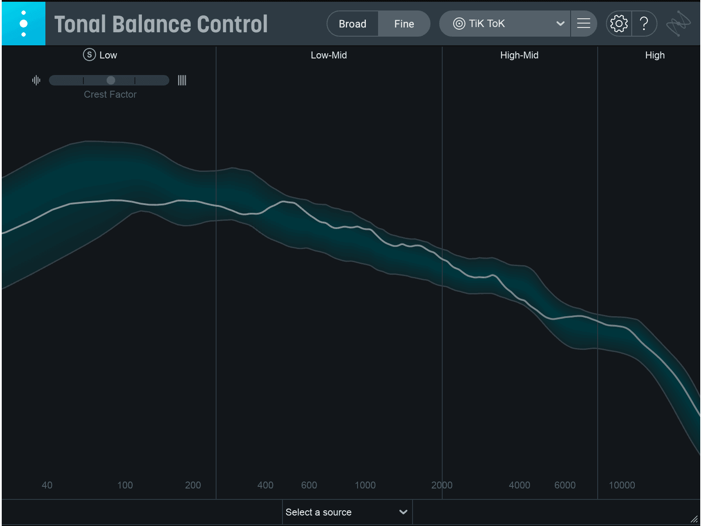The width and height of the screenshot is (702, 526).
Task: Click the target icon beside TiK ToK
Action: coord(459,24)
